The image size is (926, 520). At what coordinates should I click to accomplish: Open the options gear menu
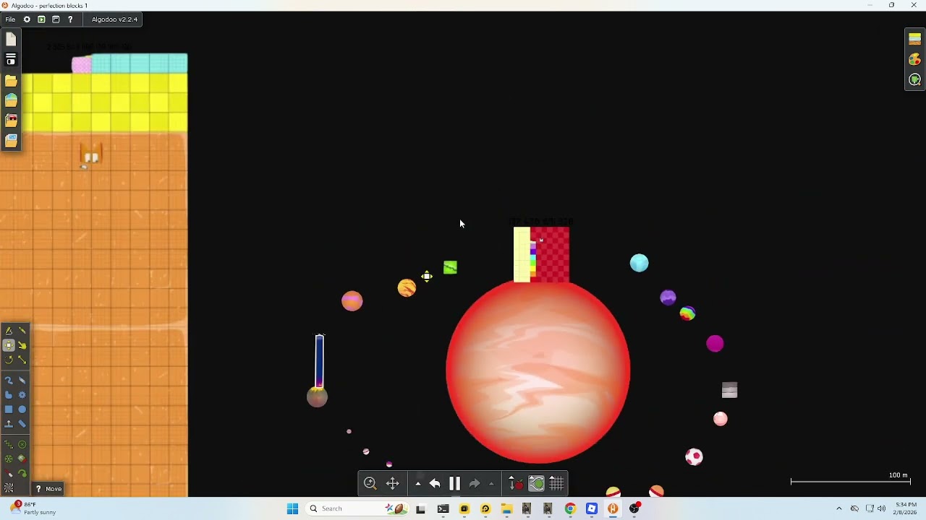tap(27, 19)
